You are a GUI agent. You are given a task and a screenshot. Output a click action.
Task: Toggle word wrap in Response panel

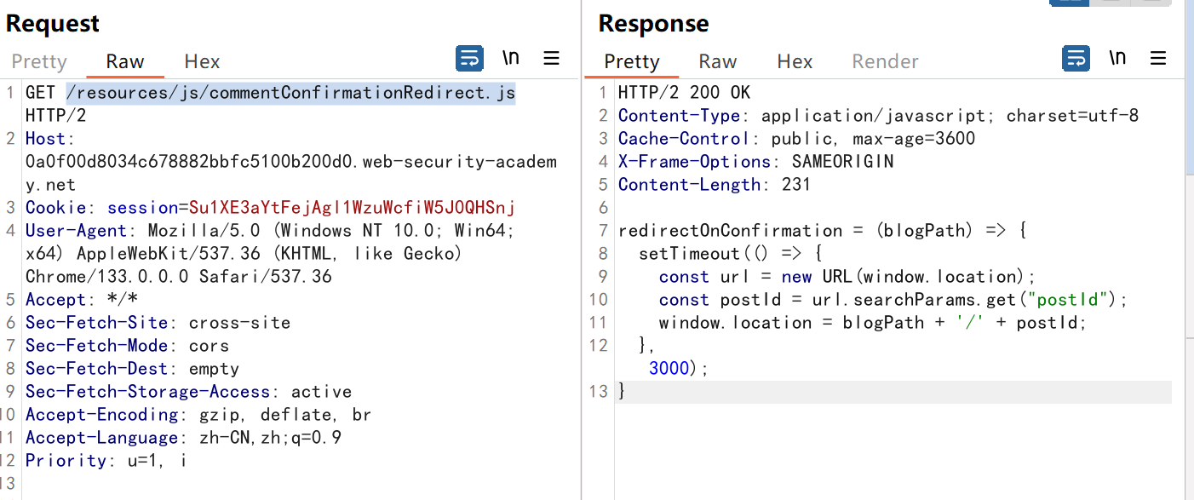(x=1076, y=59)
